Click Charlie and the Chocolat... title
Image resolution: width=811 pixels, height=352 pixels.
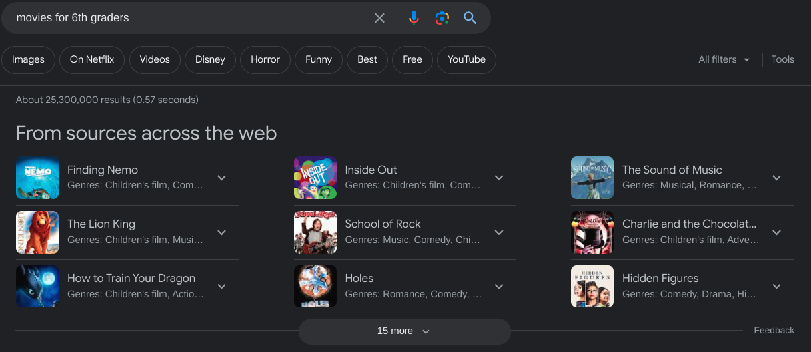pyautogui.click(x=690, y=224)
